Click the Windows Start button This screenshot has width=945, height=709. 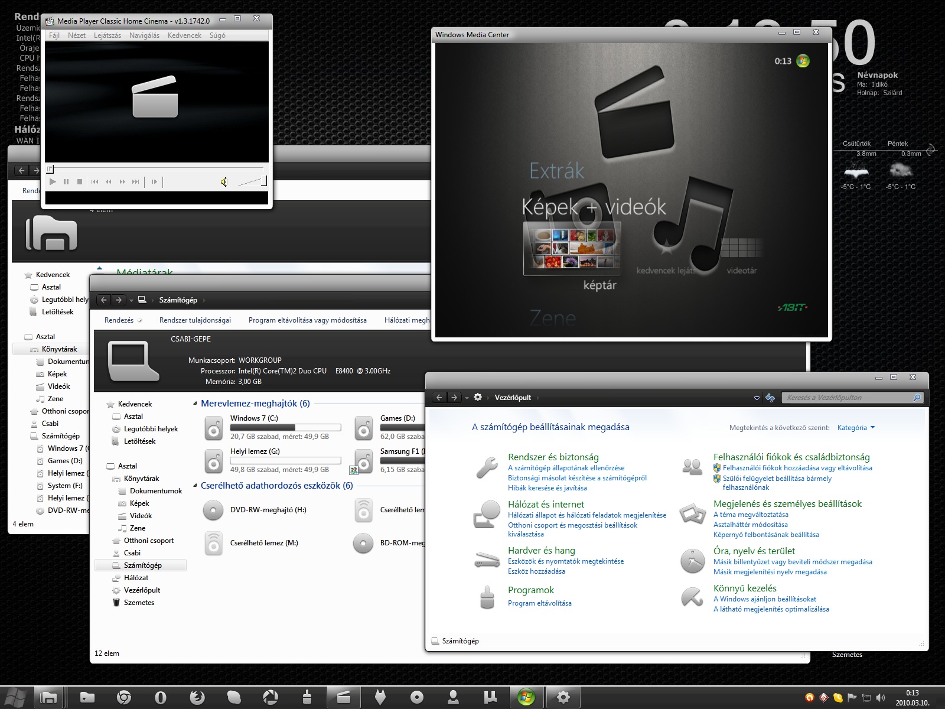coord(15,698)
